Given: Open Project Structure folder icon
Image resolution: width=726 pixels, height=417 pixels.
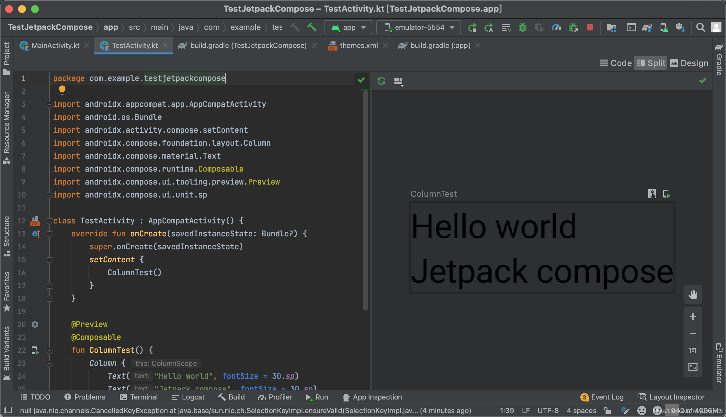Looking at the screenshot, I should point(611,28).
